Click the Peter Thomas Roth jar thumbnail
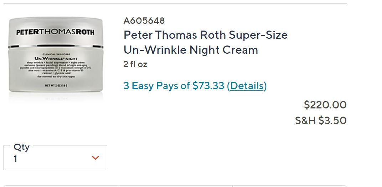Viewport: 382px width, 187px height. 56,57
